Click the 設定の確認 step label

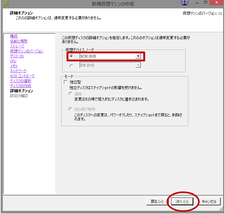[19, 96]
